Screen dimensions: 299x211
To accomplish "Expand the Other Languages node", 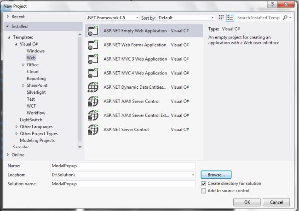I will click(17, 127).
